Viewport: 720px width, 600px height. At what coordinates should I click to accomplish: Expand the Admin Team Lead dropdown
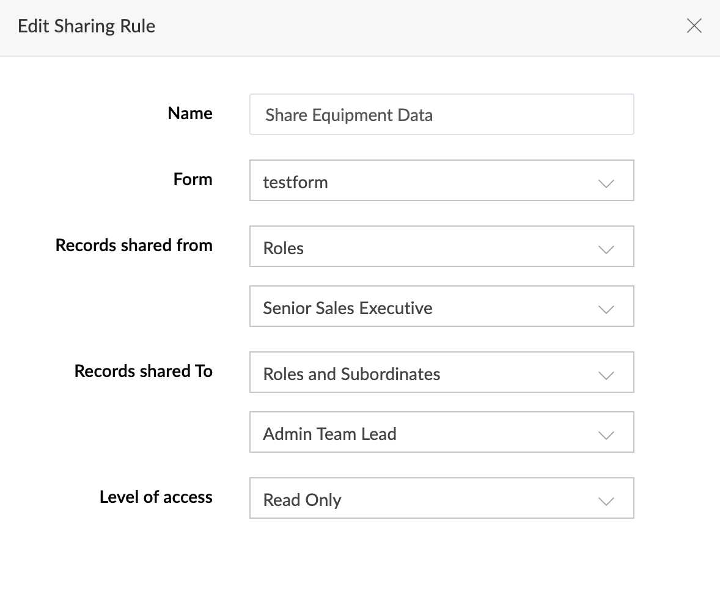point(428,433)
